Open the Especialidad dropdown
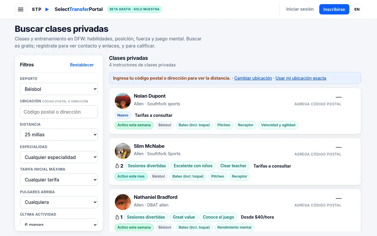Screen dimensions: 377x236 click(x=59, y=157)
